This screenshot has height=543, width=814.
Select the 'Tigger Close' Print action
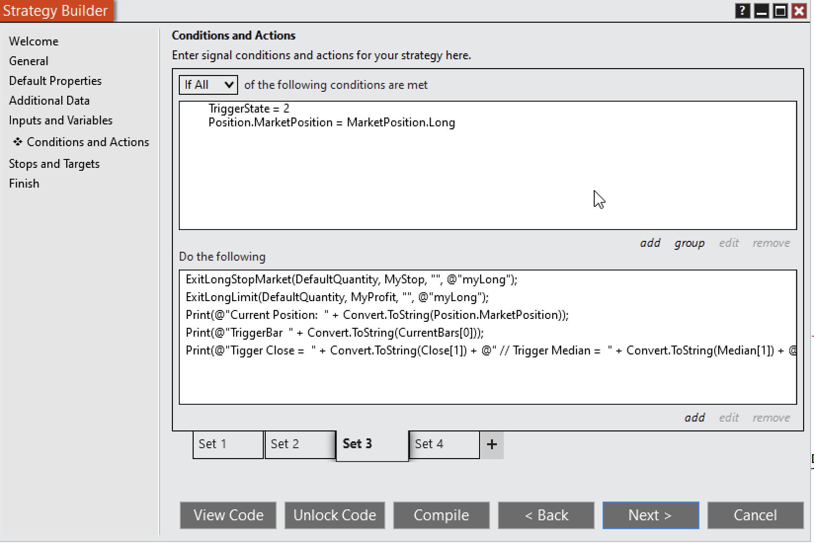[x=491, y=350]
